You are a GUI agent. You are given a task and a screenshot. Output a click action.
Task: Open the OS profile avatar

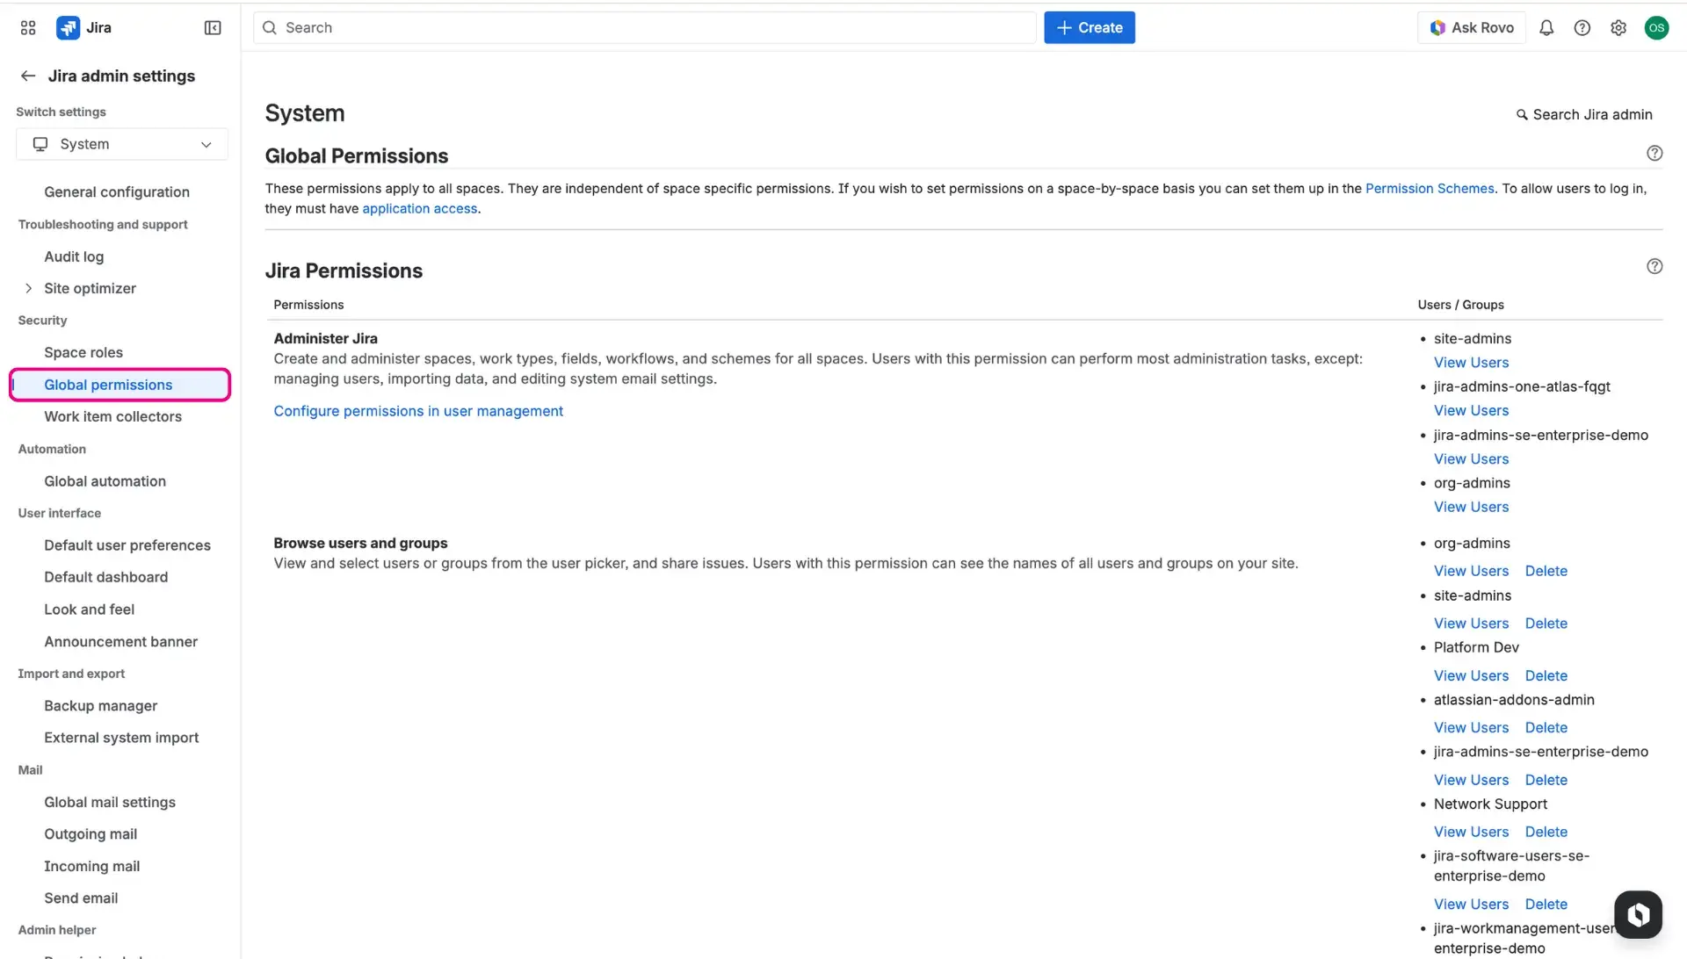point(1658,27)
